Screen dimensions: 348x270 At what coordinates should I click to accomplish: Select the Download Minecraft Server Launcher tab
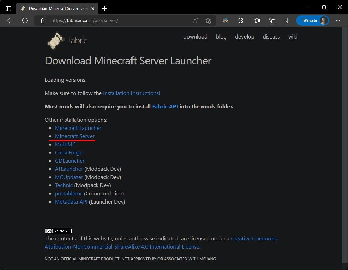tap(57, 9)
